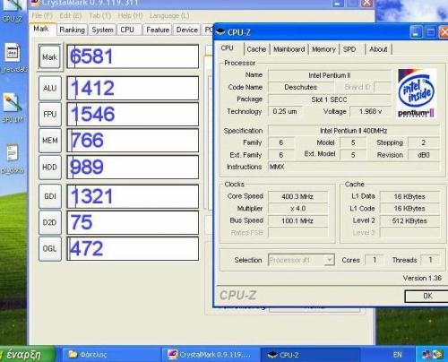Viewport: 448px width, 362px height.
Task: Click the system tray icons
Action: point(432,355)
